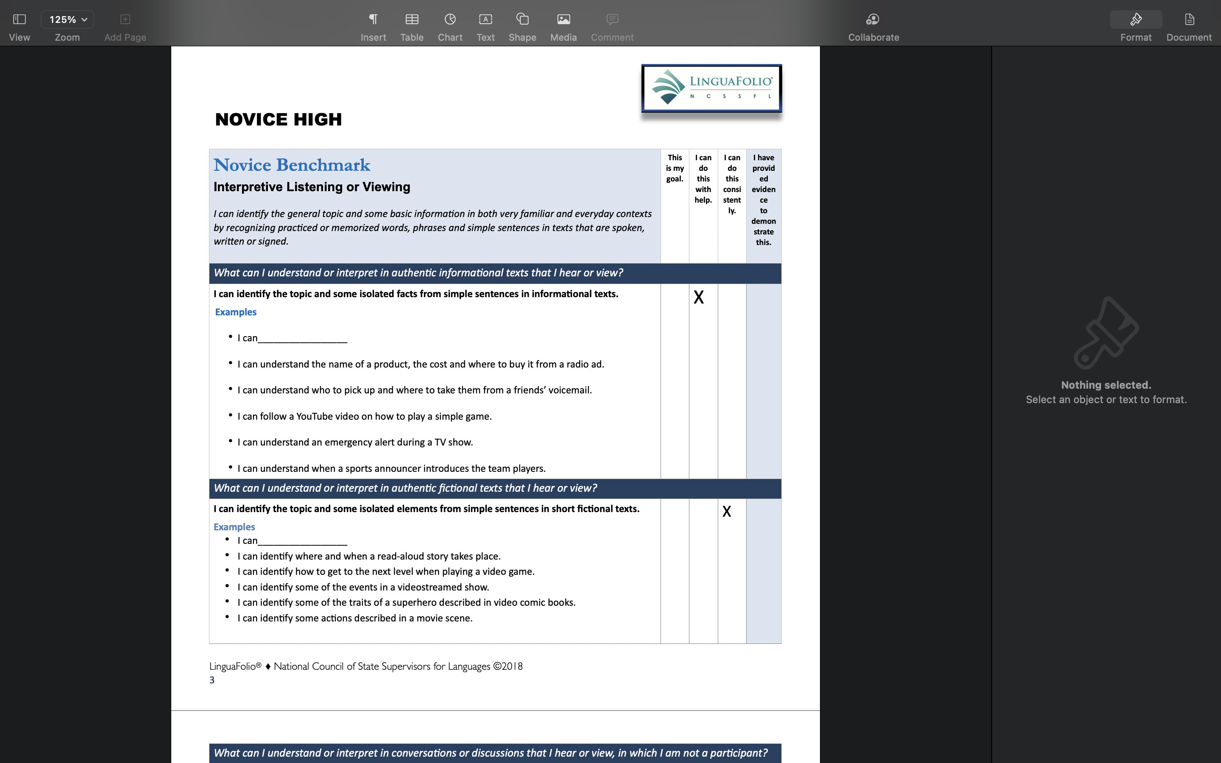Click the italic benchmark description paragraph
Viewport: 1221px width, 763px height.
[x=432, y=228]
